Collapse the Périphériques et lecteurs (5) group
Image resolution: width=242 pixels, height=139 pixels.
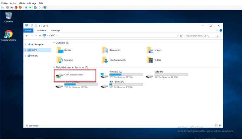tap(54, 67)
